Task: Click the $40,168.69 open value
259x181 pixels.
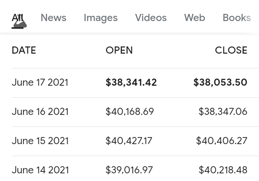Action: [129, 112]
